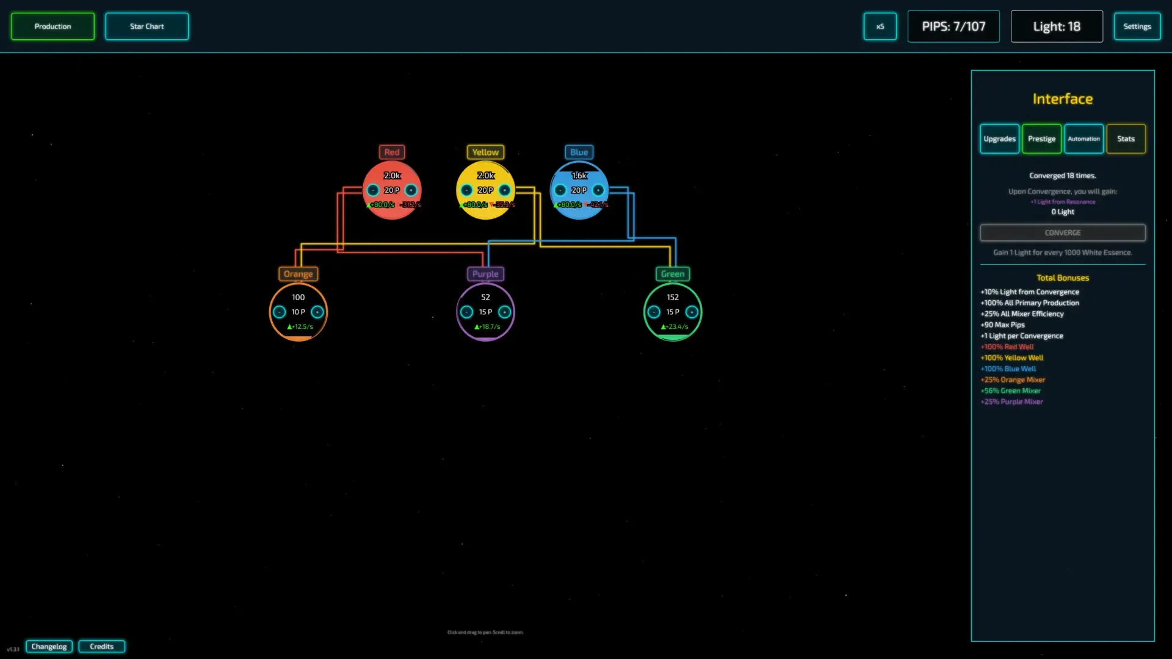Click the Purple mixer label
Image resolution: width=1172 pixels, height=659 pixels.
[x=485, y=274]
